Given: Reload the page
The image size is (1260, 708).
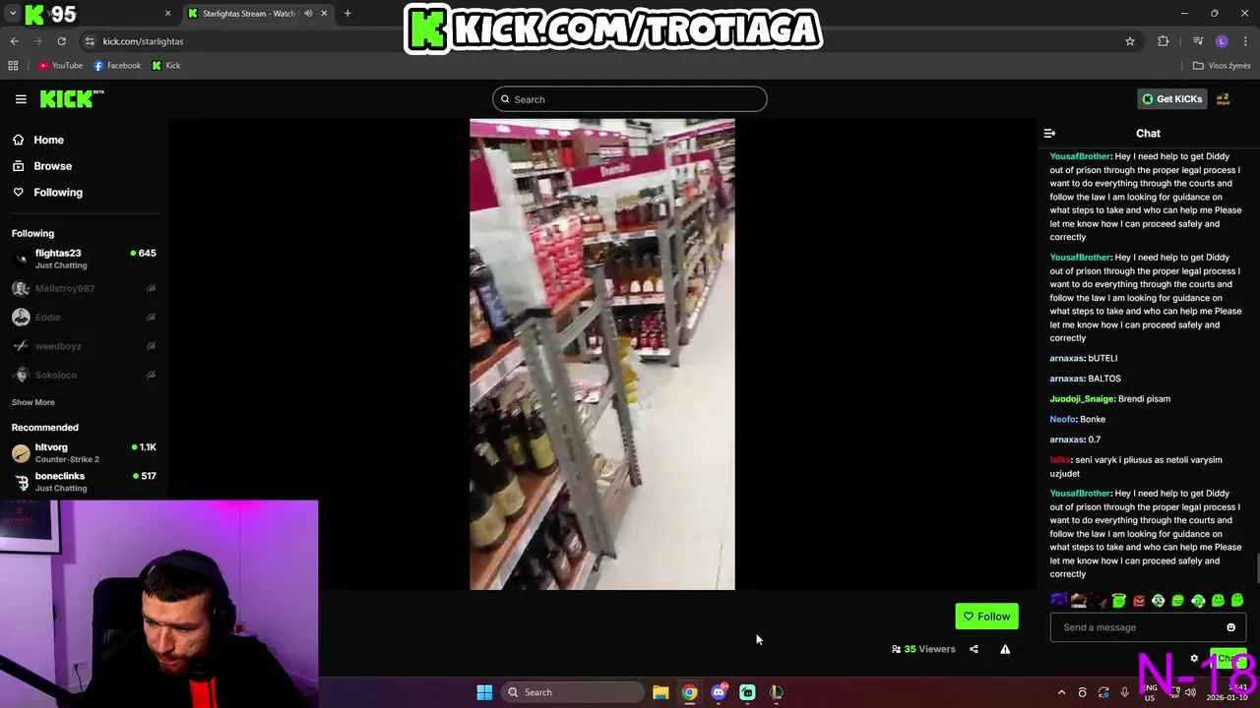Looking at the screenshot, I should point(61,41).
